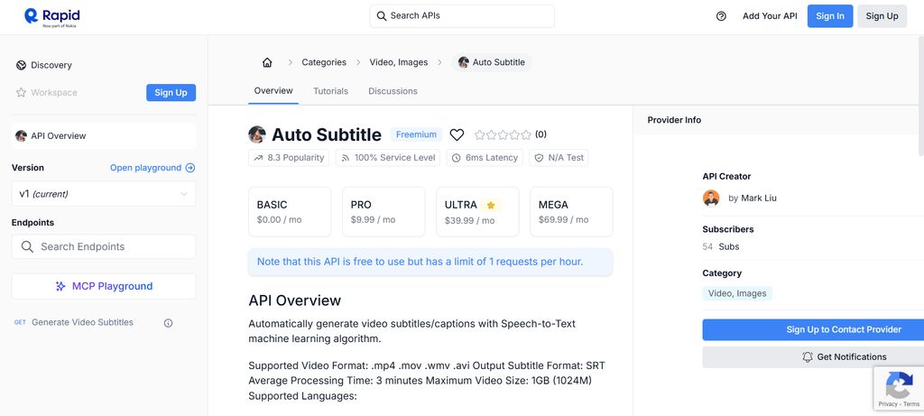
Task: Click the Discovery compass icon
Action: click(x=22, y=65)
